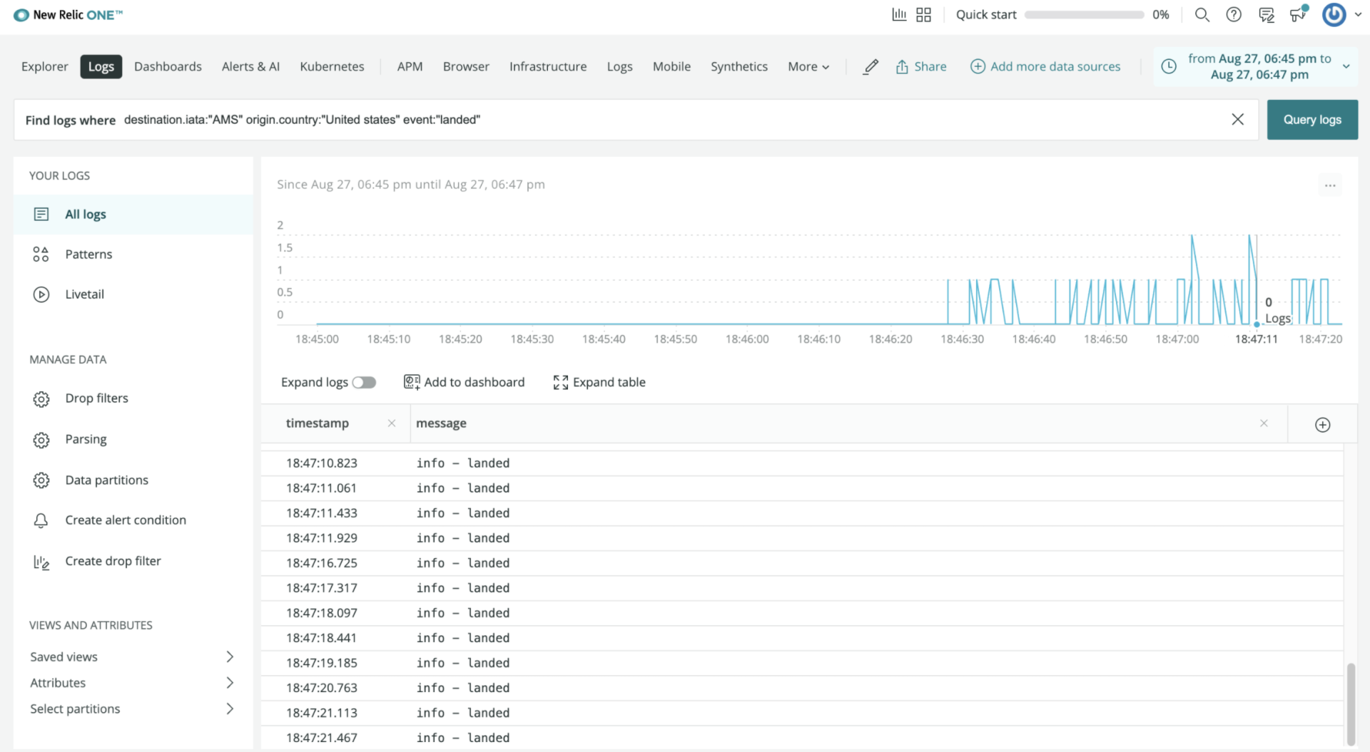1370x752 pixels.
Task: Start Livetail log streaming
Action: (x=84, y=294)
